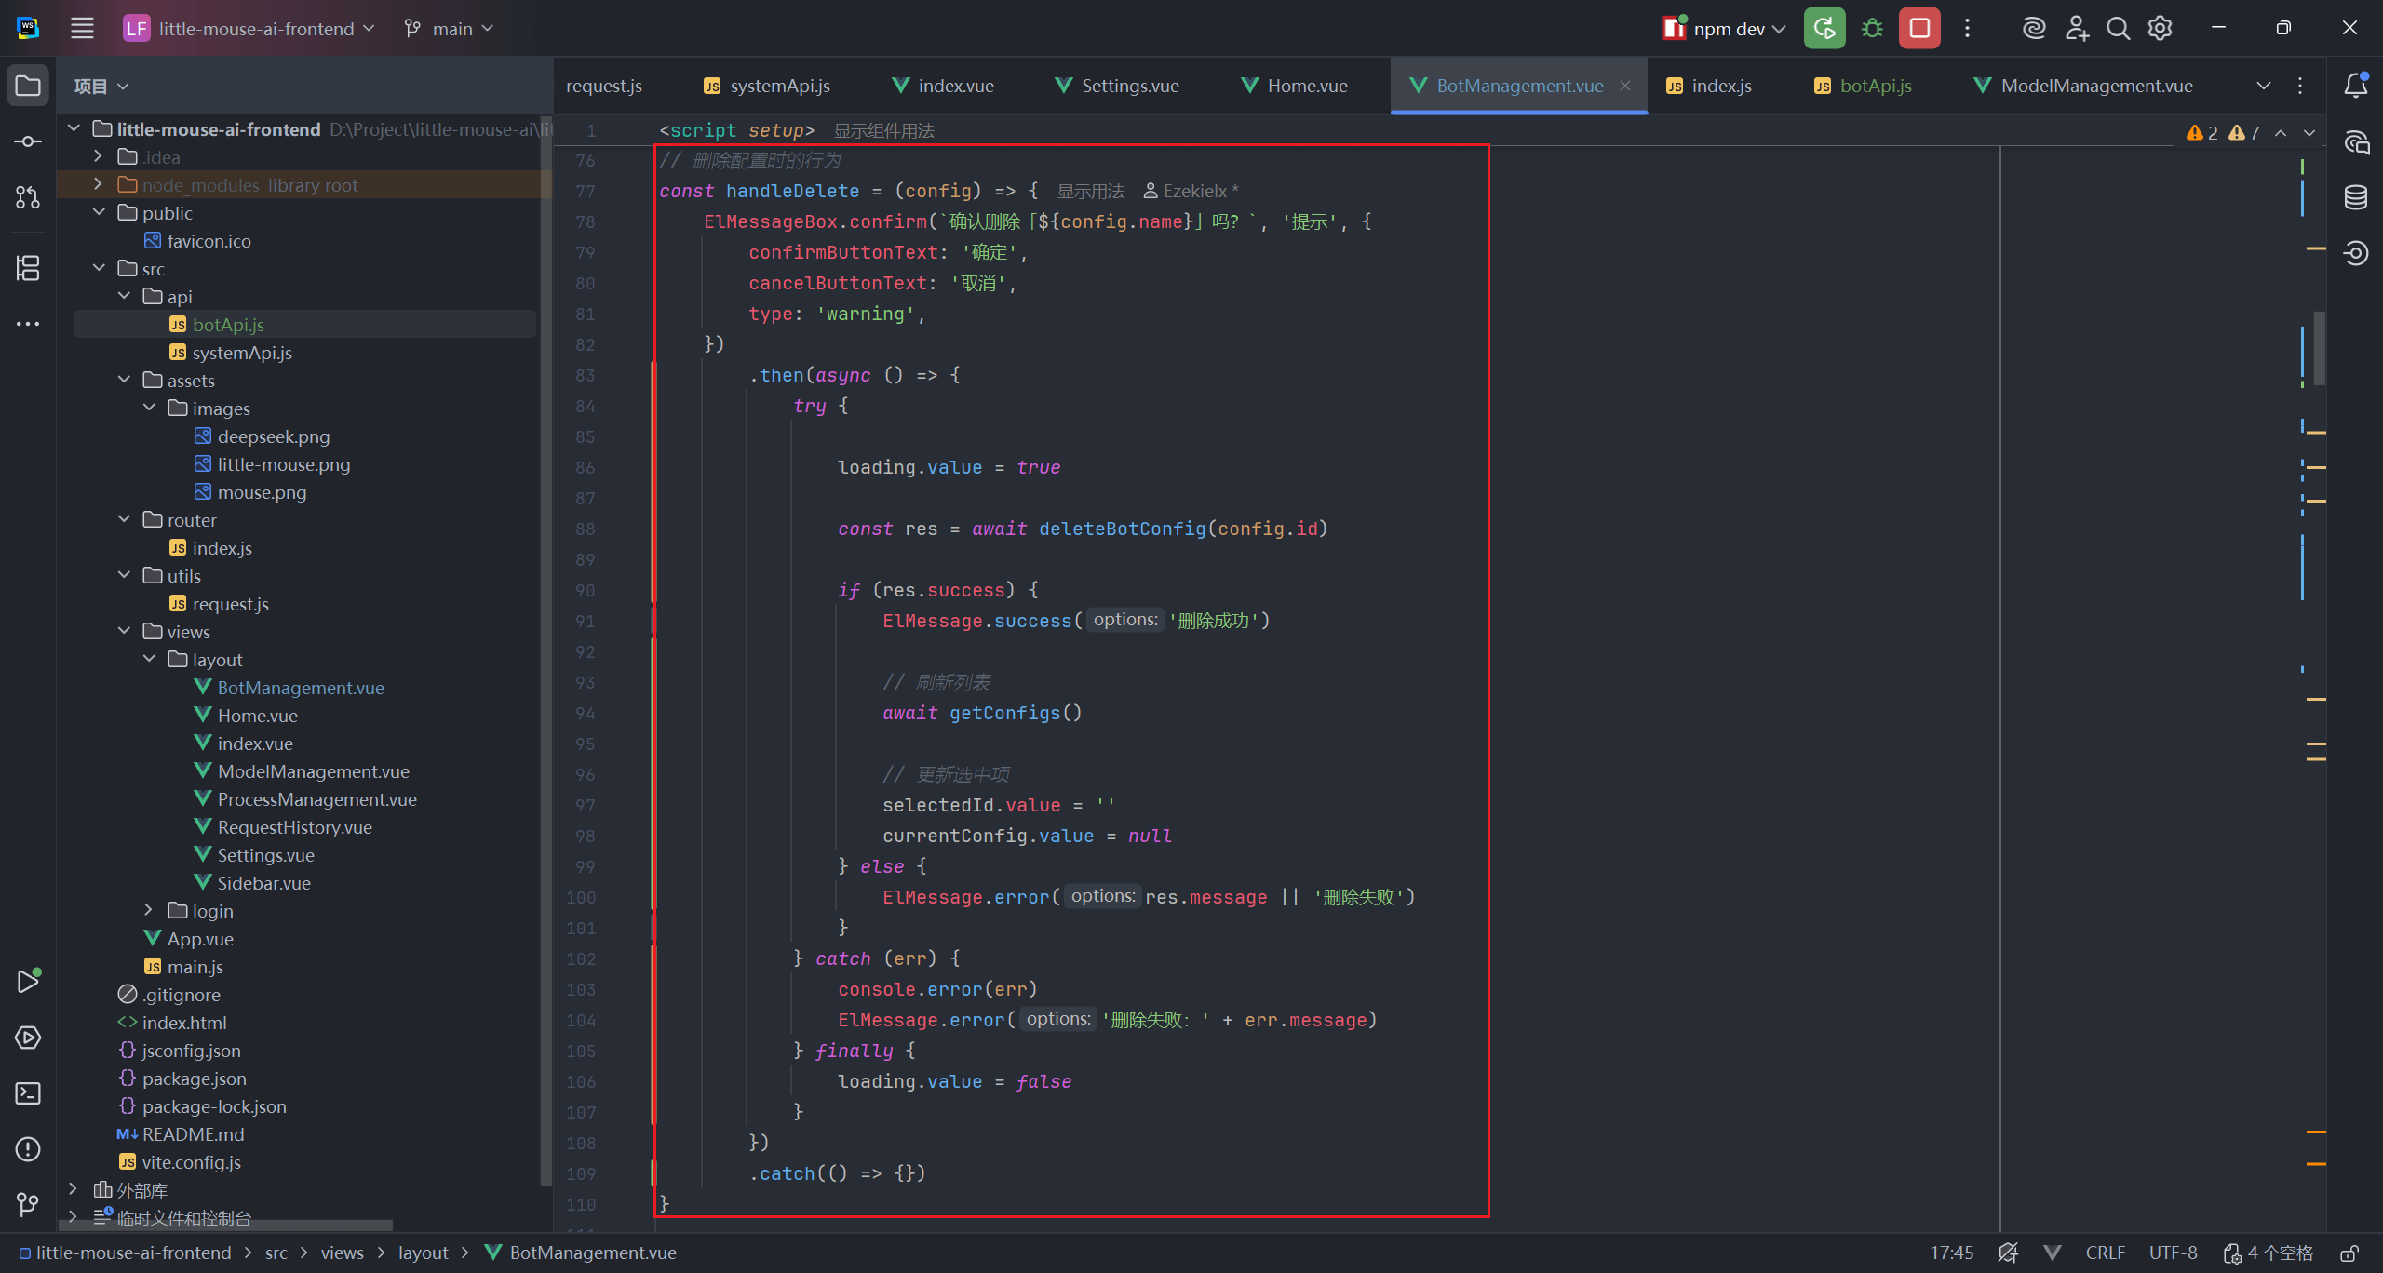Toggle the Project tool window folder button
The height and width of the screenshot is (1273, 2383).
28,86
